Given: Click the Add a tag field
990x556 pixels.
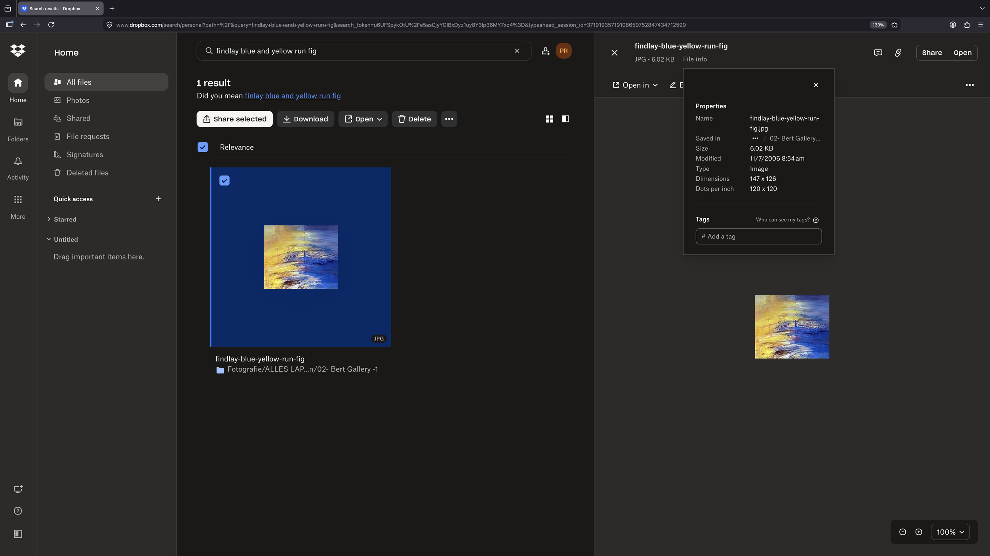Looking at the screenshot, I should click(x=758, y=236).
